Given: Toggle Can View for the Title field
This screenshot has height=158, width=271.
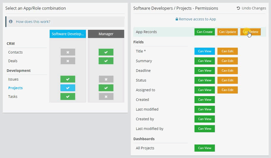Looking at the screenshot, I should click(x=205, y=51).
